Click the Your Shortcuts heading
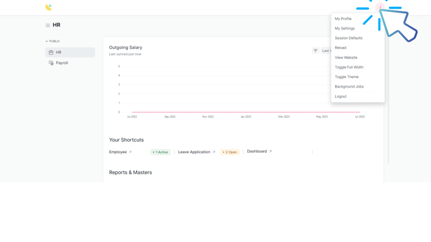Screen dimensions: 431x242 tap(127, 140)
